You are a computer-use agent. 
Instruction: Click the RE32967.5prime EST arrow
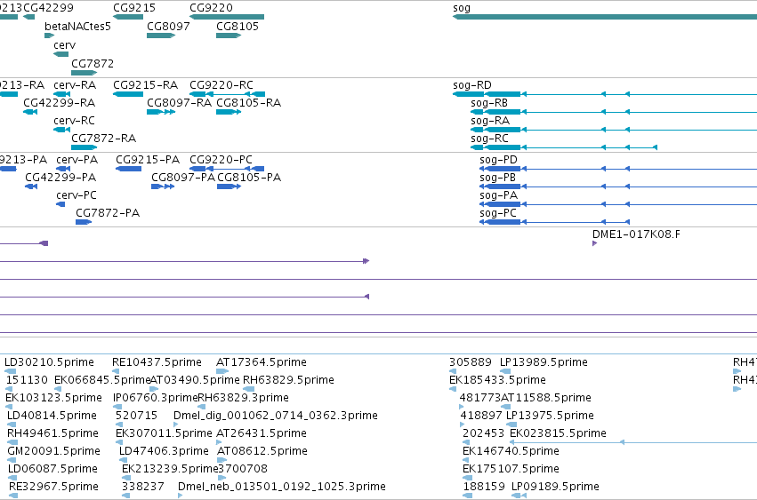pyautogui.click(x=13, y=496)
